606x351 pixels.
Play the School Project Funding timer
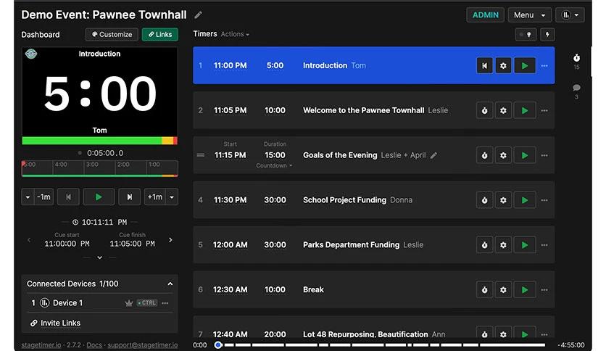click(x=525, y=200)
